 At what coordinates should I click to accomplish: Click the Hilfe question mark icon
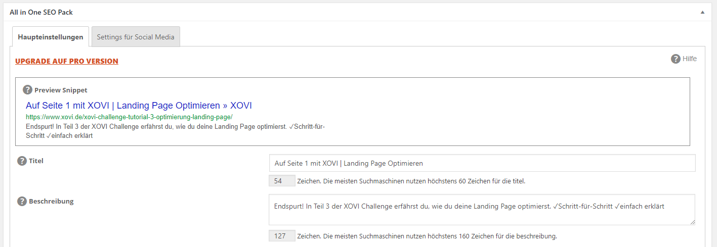(x=676, y=59)
